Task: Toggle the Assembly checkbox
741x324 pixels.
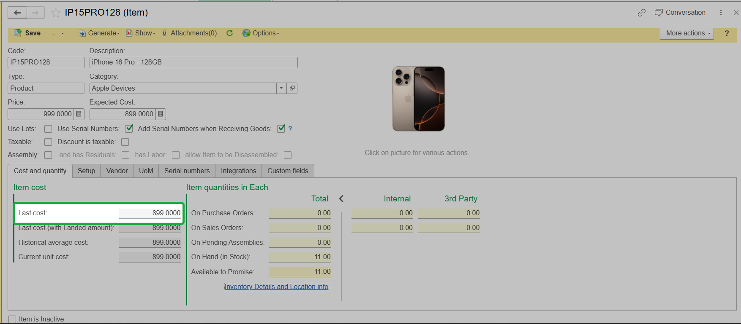Action: point(48,155)
